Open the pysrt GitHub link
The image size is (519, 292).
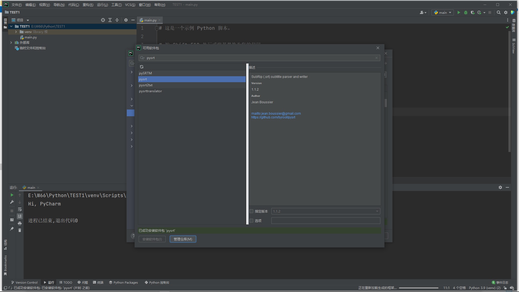pyautogui.click(x=273, y=117)
